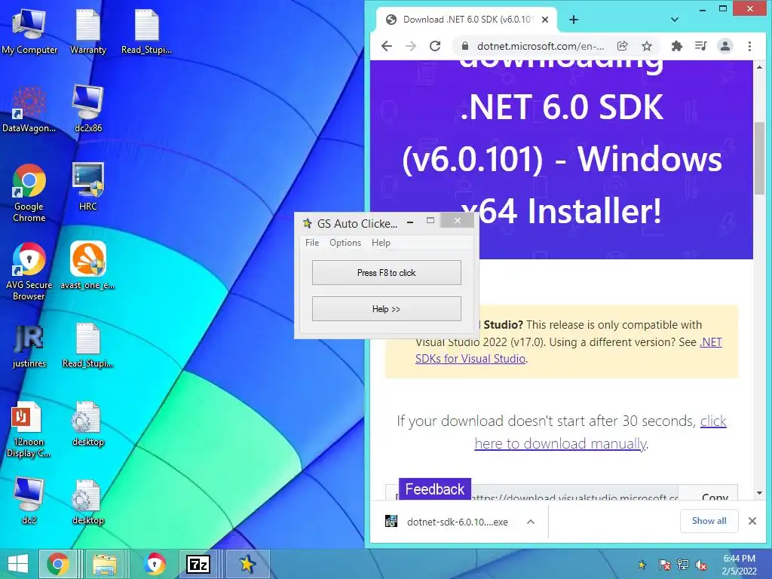Image resolution: width=772 pixels, height=579 pixels.
Task: Select Read_Stupi... file beside justinres
Action: (x=88, y=346)
